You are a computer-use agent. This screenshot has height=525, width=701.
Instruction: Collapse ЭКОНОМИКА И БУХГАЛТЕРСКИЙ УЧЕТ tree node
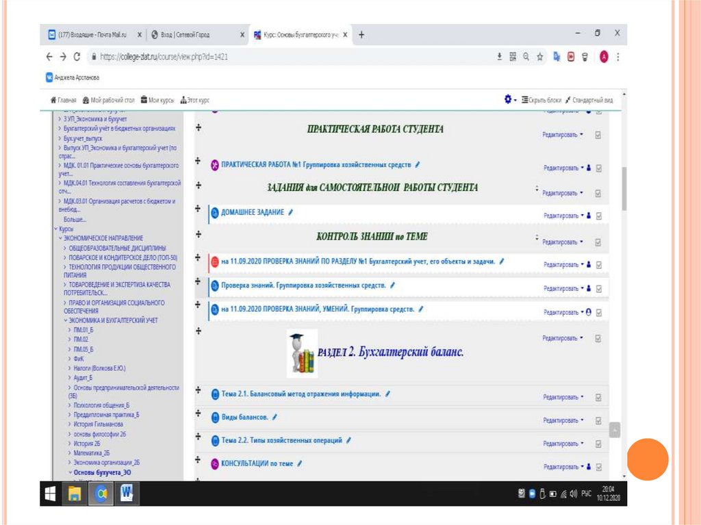65,320
